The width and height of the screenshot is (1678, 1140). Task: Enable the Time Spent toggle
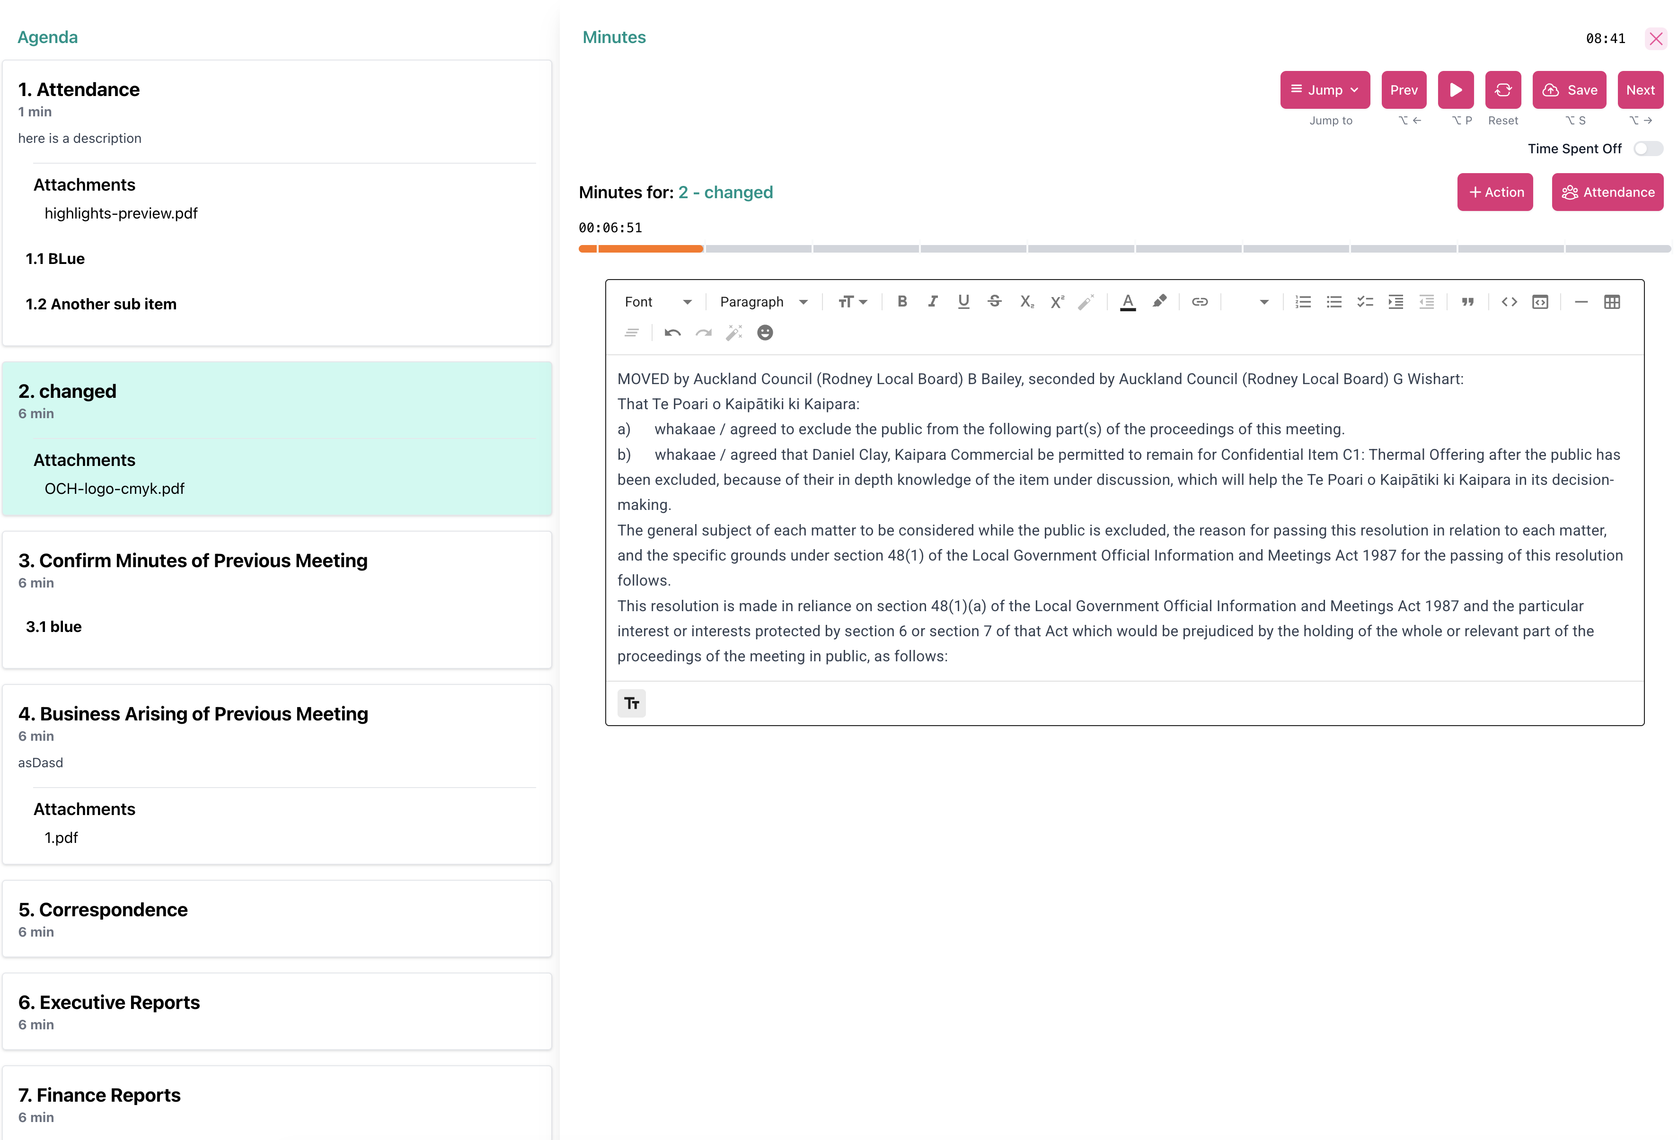1648,148
